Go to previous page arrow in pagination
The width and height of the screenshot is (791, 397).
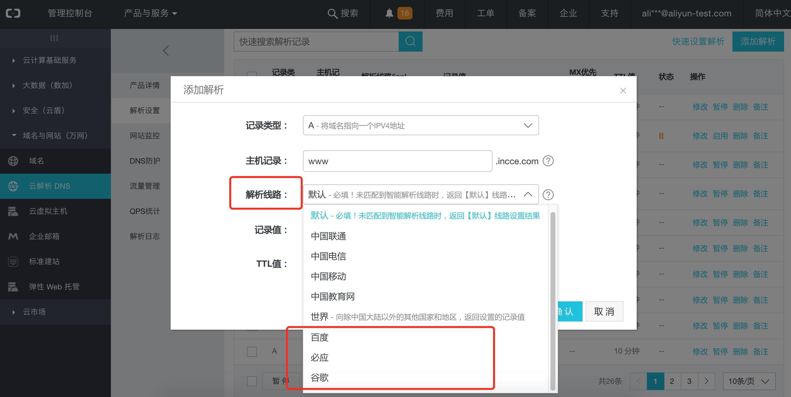point(638,381)
